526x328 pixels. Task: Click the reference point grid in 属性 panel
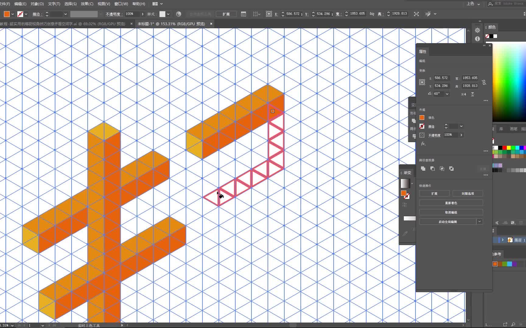[x=422, y=82]
